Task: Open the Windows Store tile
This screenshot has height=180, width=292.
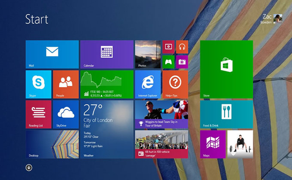Action: coord(226,69)
